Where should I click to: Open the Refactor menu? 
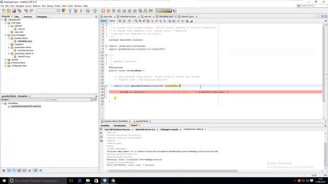(36, 6)
